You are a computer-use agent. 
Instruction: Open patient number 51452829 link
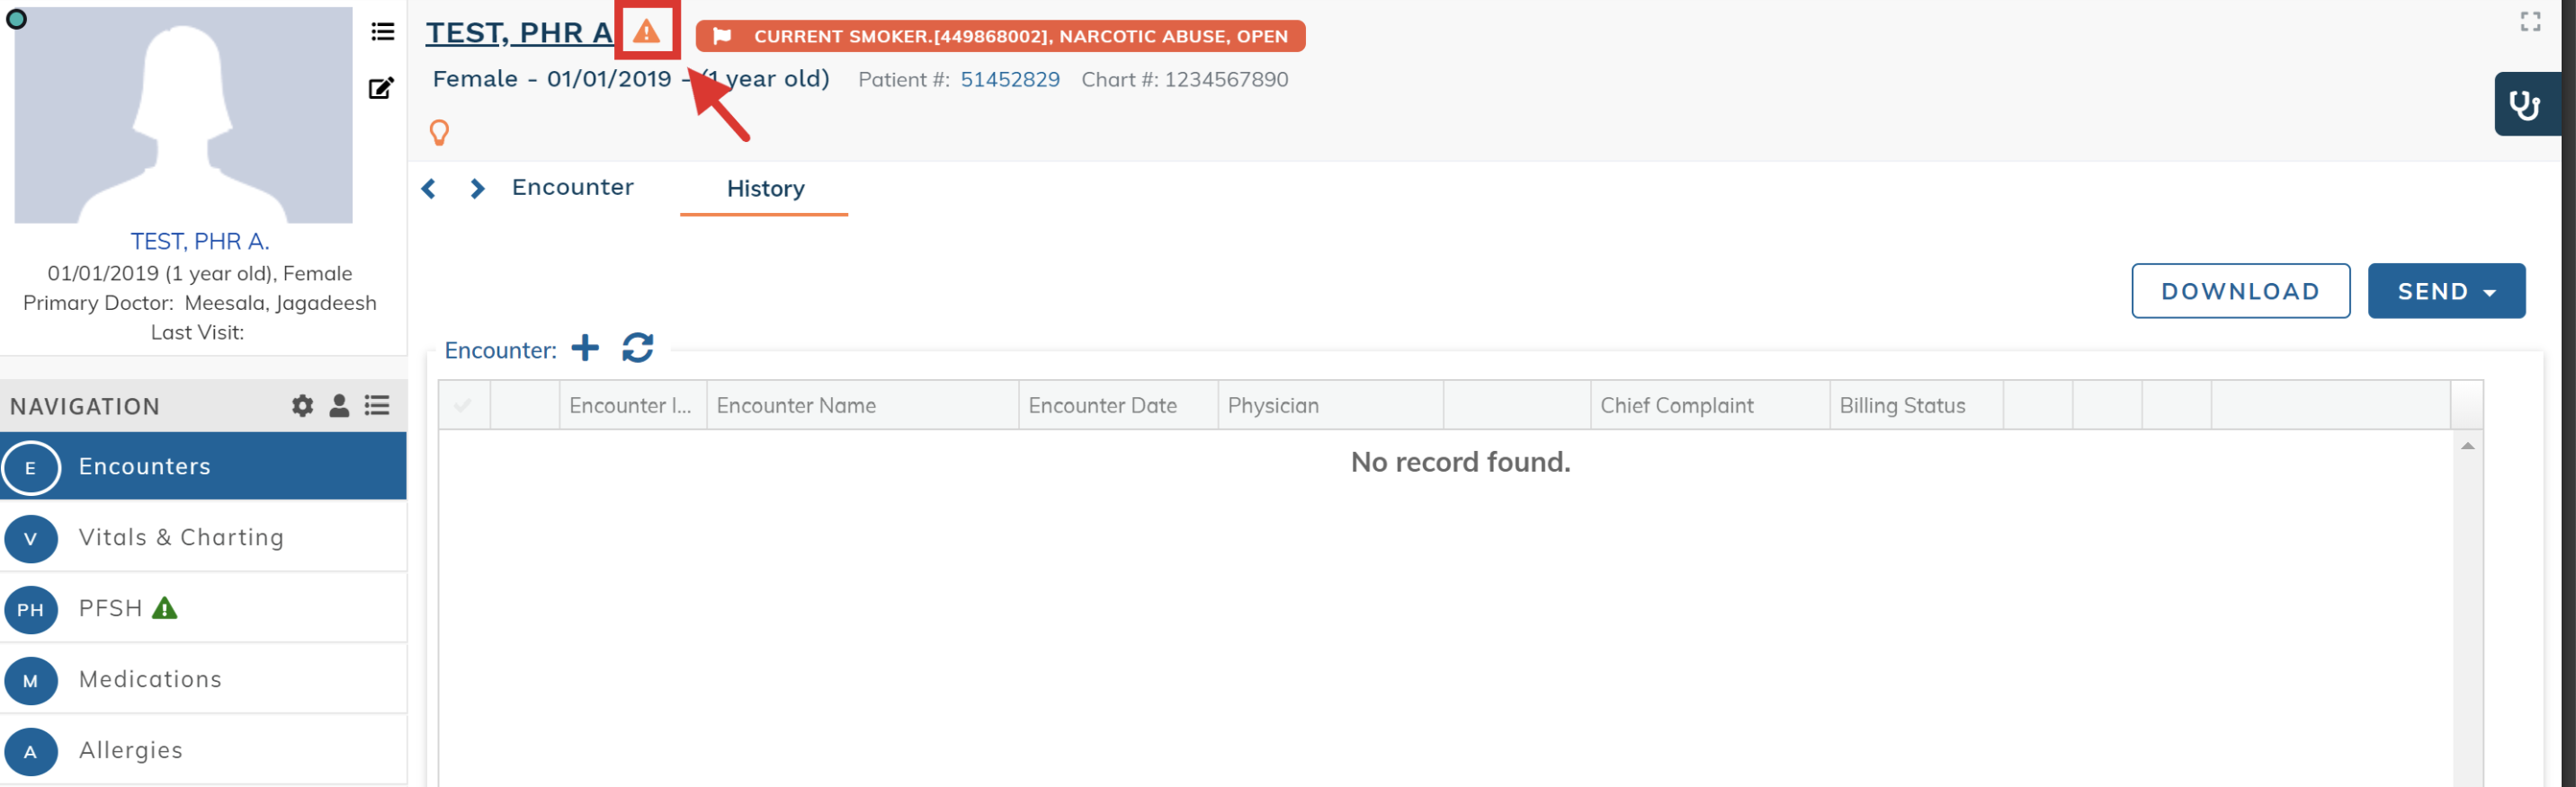1009,80
